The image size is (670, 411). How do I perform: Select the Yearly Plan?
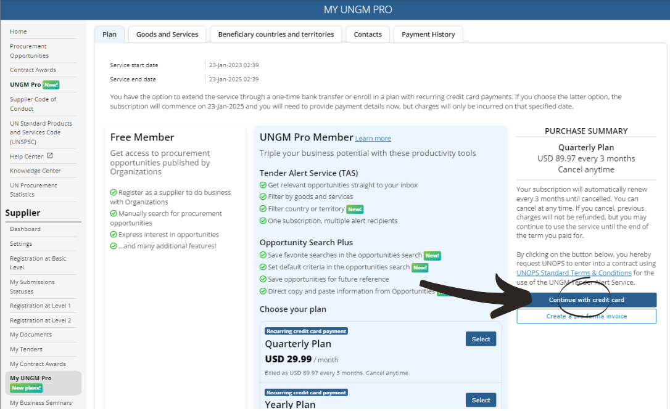[x=481, y=400]
